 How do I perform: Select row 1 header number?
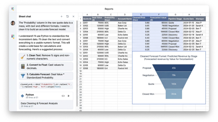pos(80,19)
